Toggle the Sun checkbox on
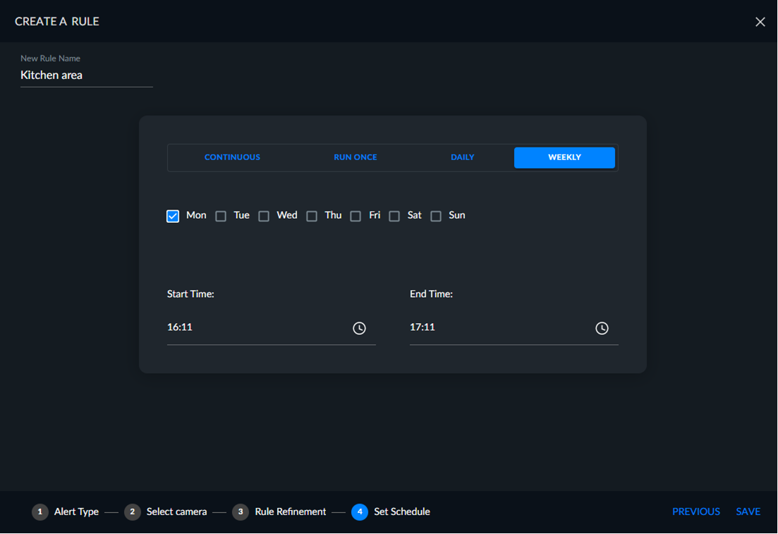778x534 pixels. pos(436,216)
